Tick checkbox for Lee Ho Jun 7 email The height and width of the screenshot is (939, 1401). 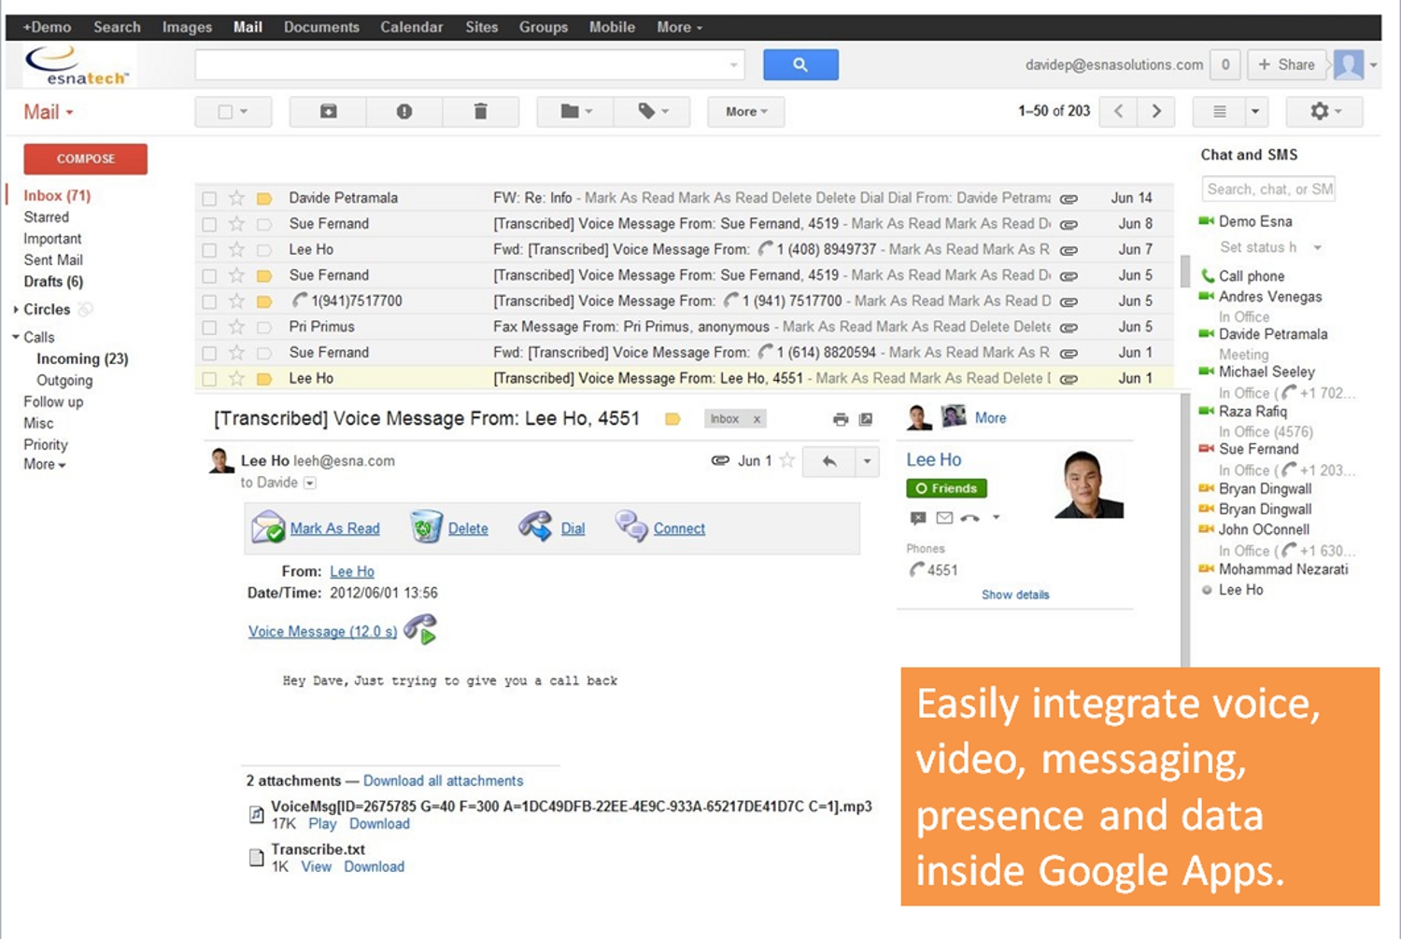(x=209, y=250)
